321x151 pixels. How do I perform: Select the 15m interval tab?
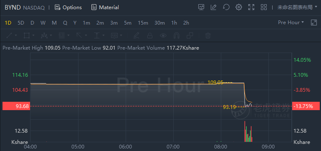click(143, 23)
